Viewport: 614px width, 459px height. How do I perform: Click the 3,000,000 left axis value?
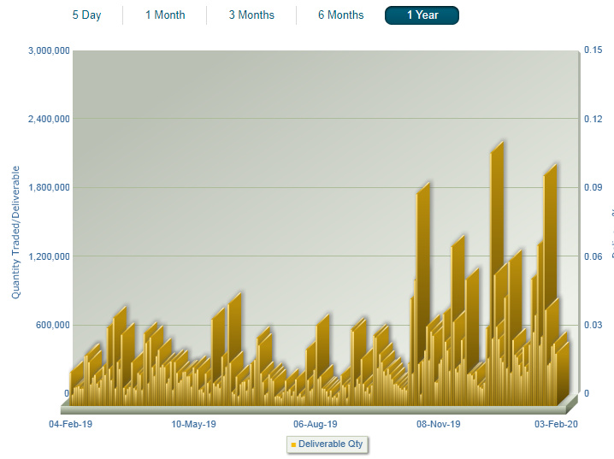49,51
